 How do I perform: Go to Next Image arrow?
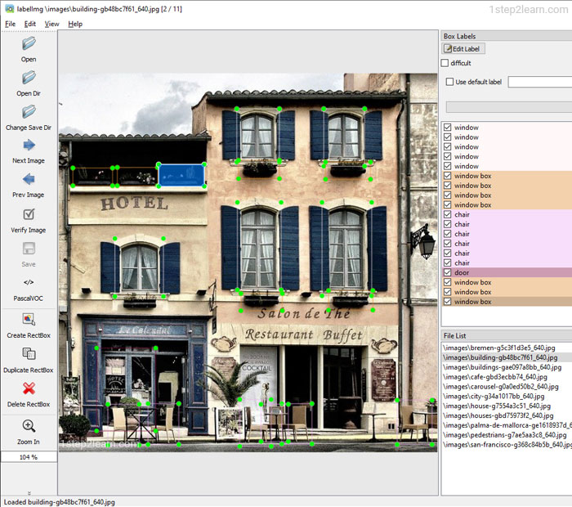pos(29,146)
